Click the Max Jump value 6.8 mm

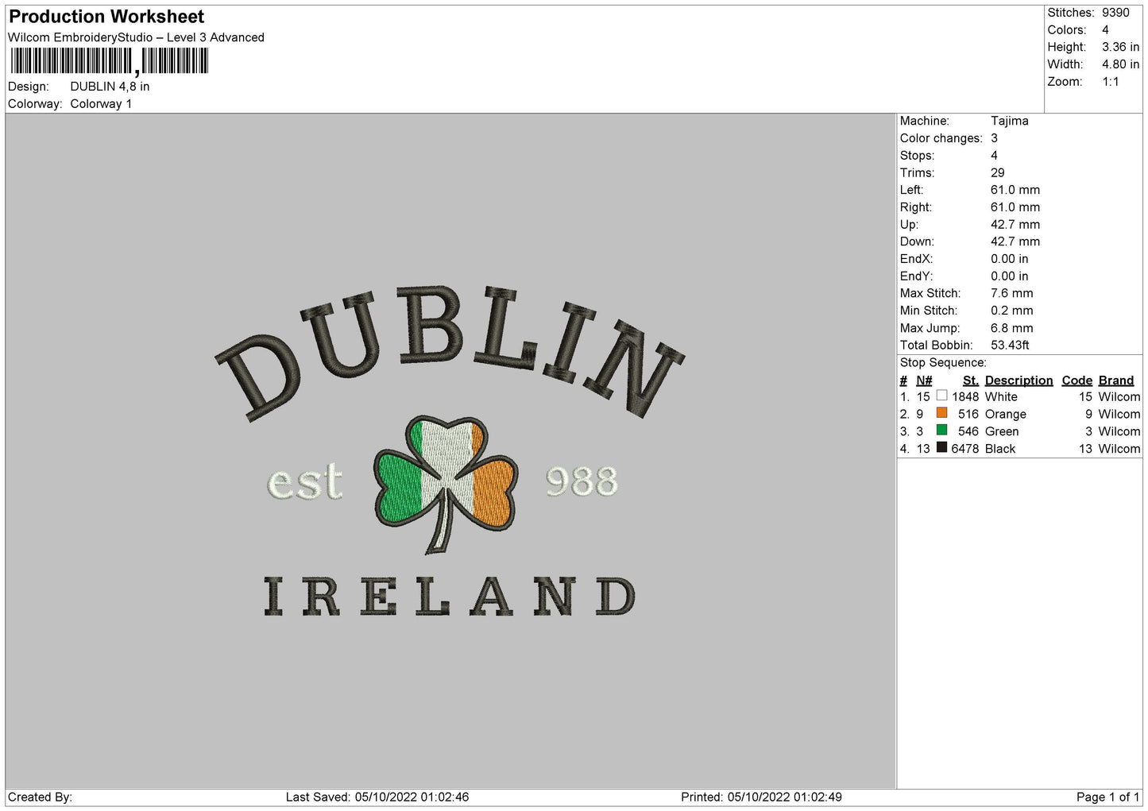(x=1012, y=328)
